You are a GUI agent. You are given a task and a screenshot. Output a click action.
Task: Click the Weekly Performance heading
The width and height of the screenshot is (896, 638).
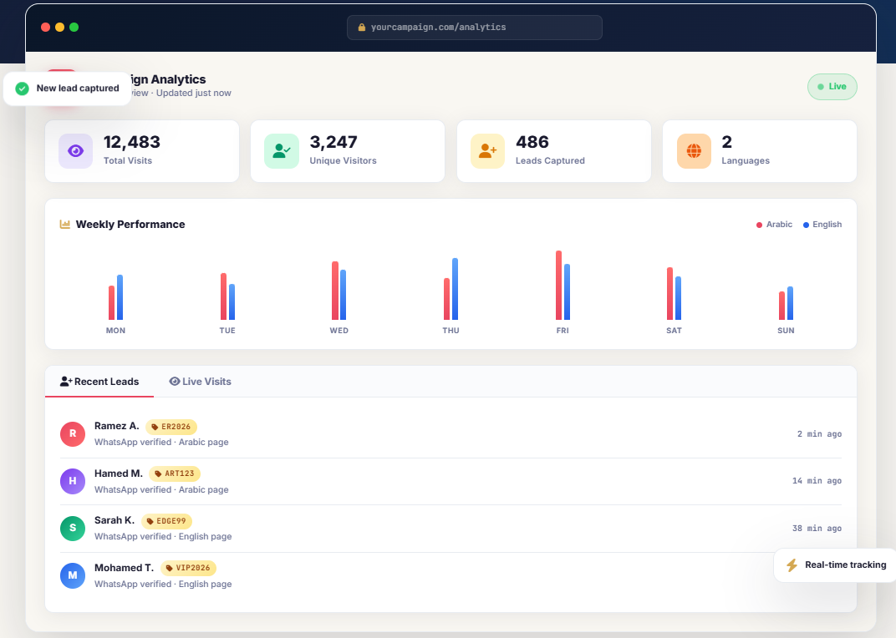[130, 225]
